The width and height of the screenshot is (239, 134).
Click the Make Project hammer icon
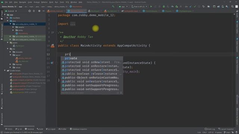pyautogui.click(x=113, y=7)
